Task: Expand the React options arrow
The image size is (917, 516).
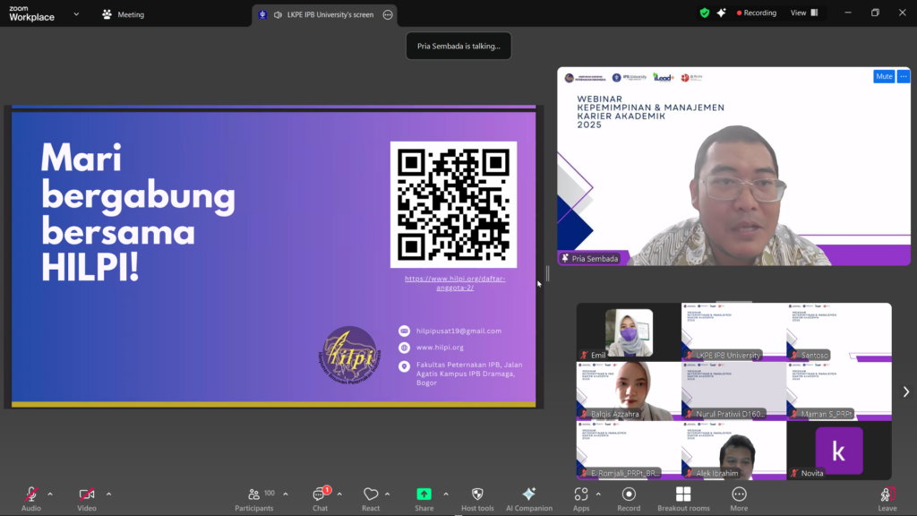Action: tap(387, 494)
